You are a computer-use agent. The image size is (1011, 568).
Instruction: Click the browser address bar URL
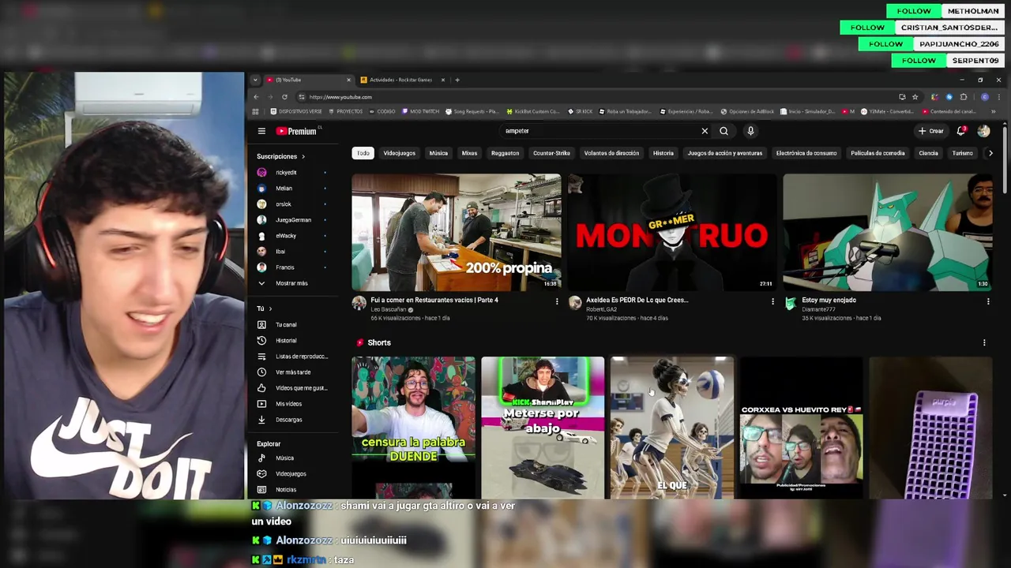pos(340,97)
